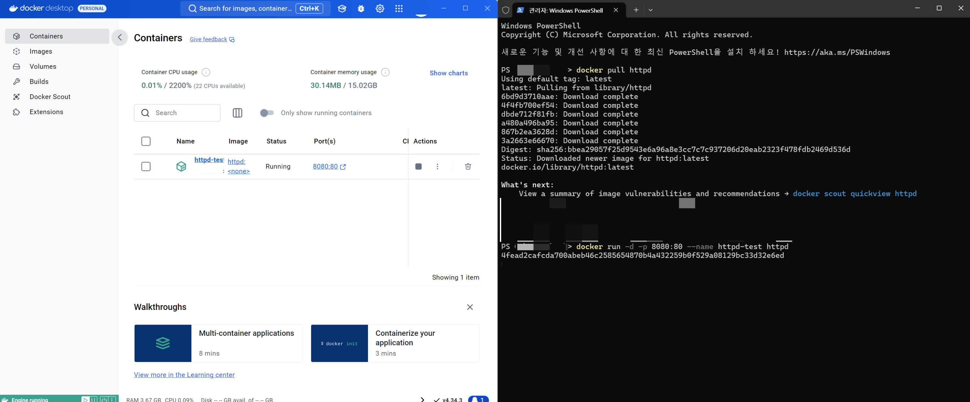Click the Show charts button

448,73
